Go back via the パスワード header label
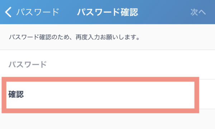 (38, 12)
